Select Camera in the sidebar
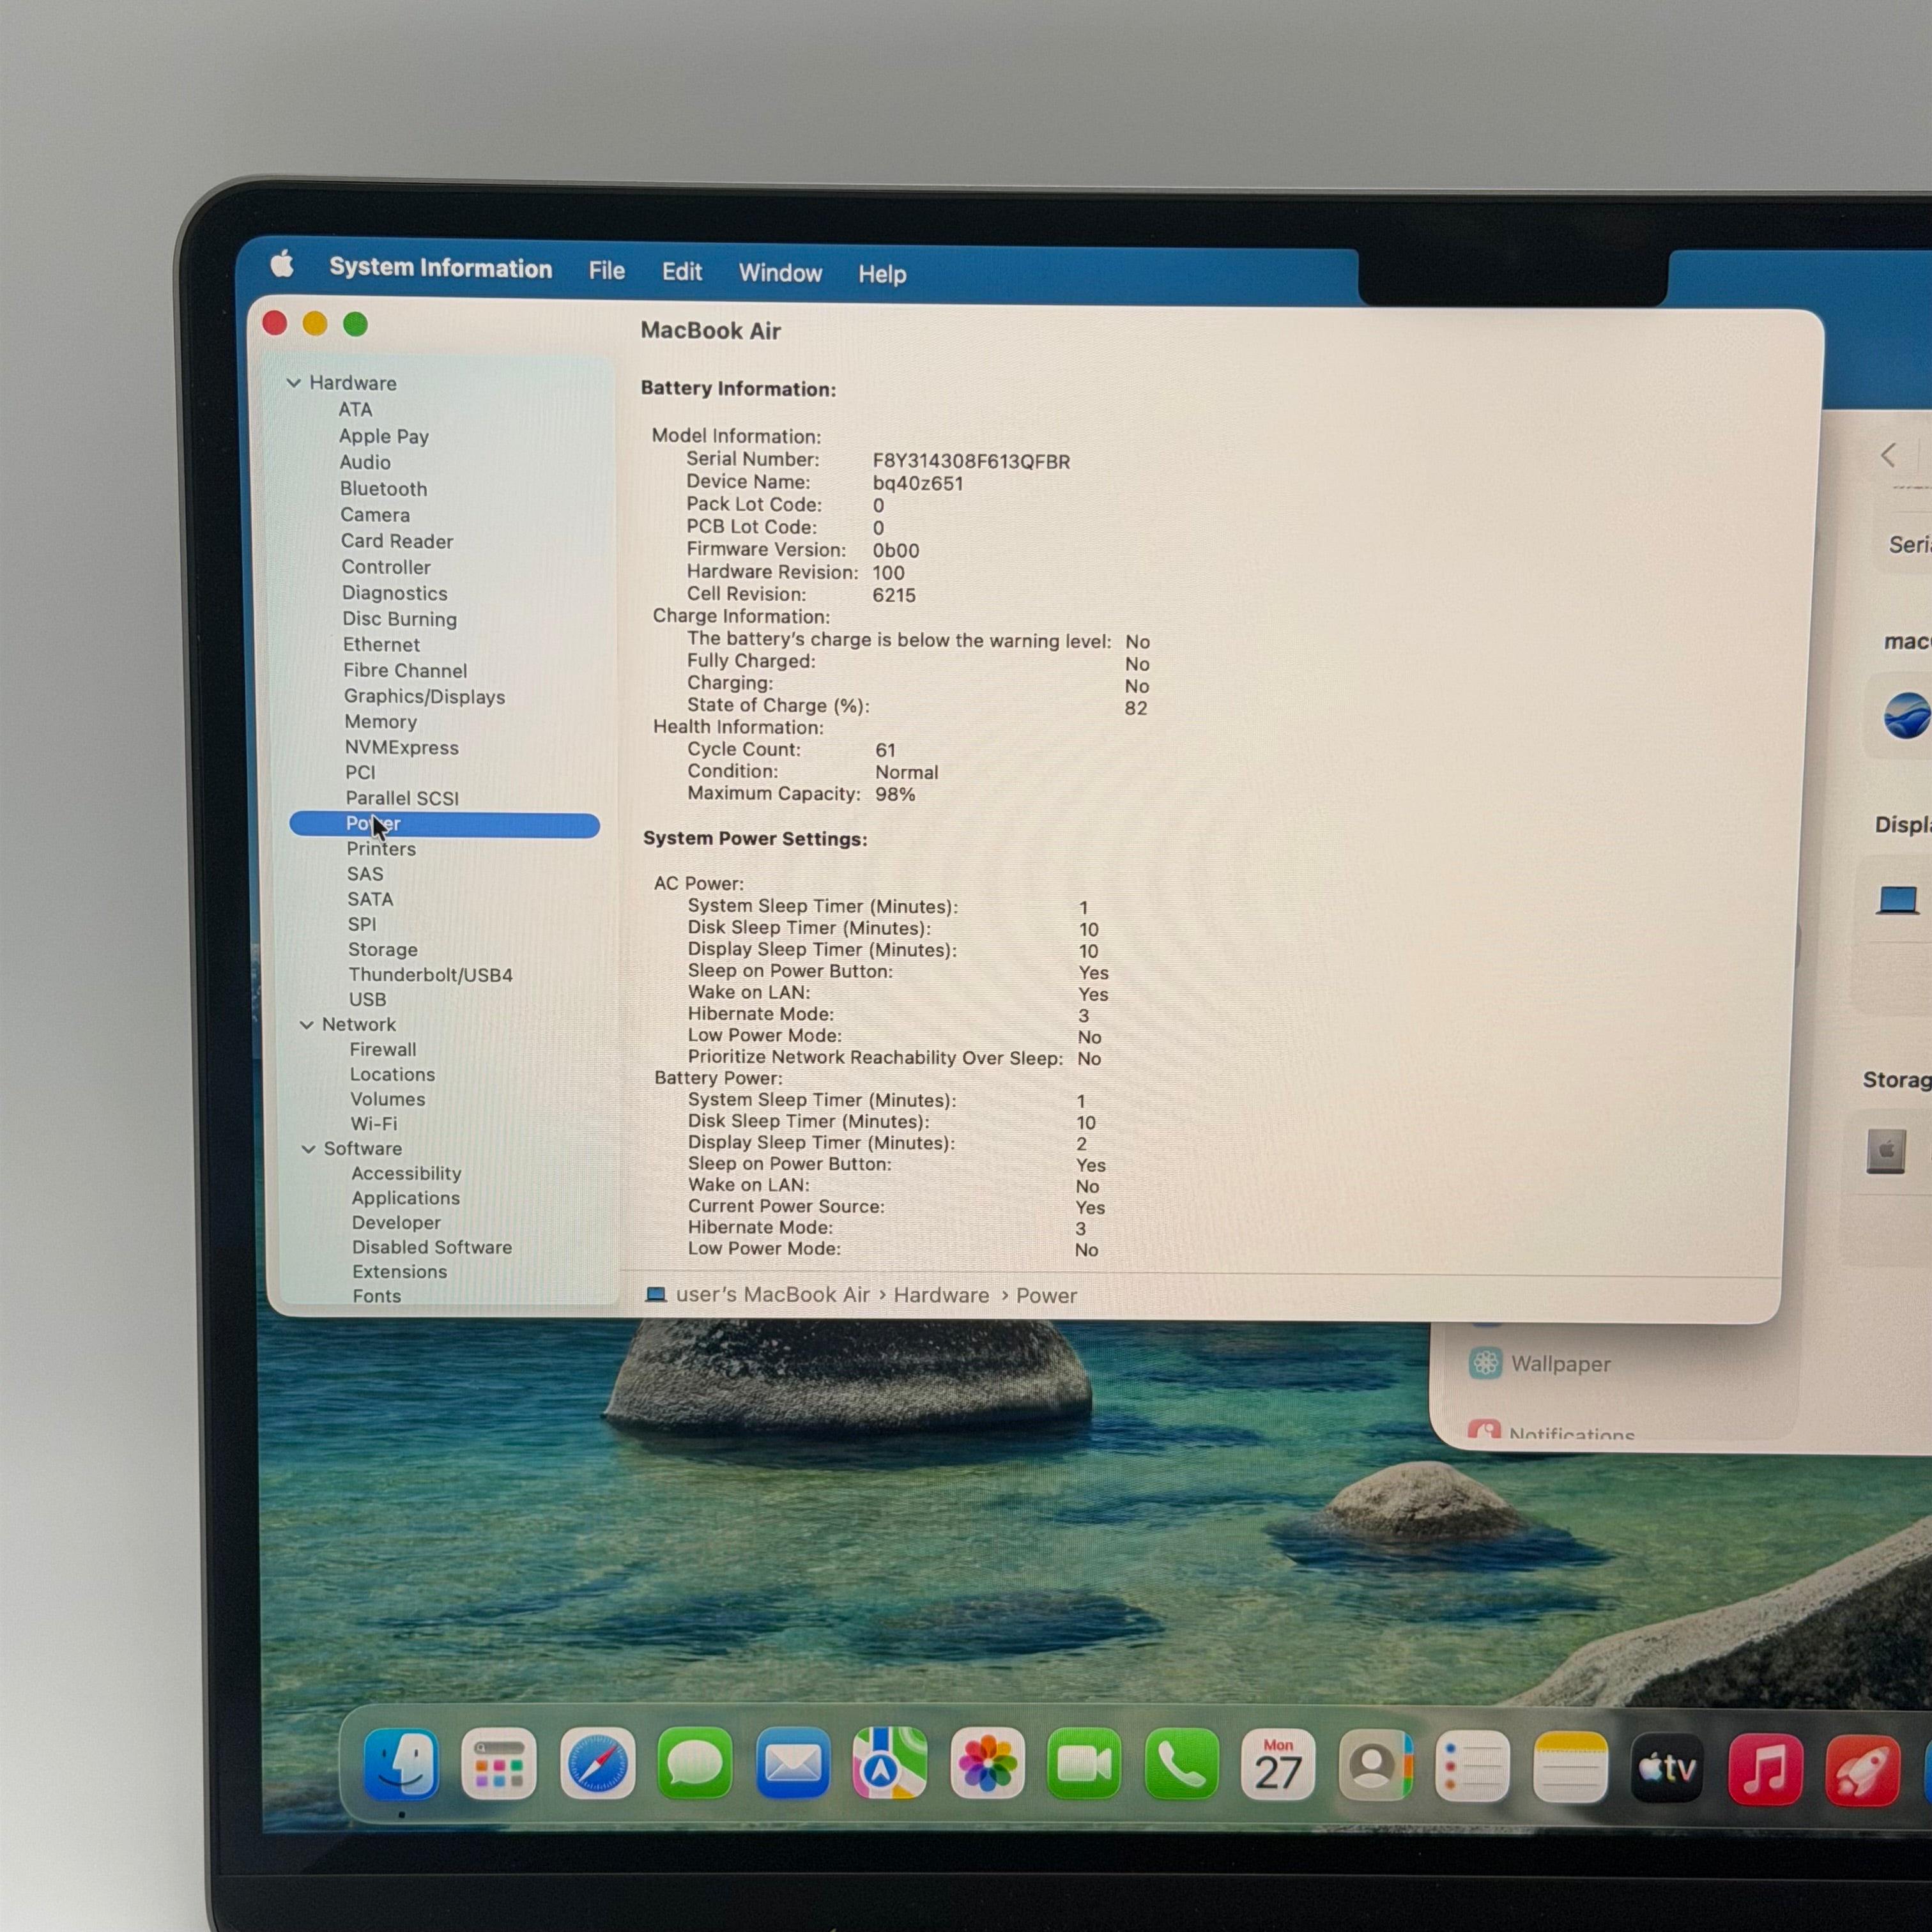 pos(375,515)
